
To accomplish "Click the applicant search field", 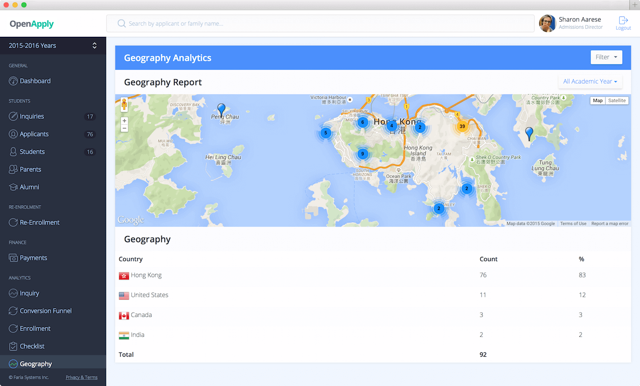I will pyautogui.click(x=320, y=24).
